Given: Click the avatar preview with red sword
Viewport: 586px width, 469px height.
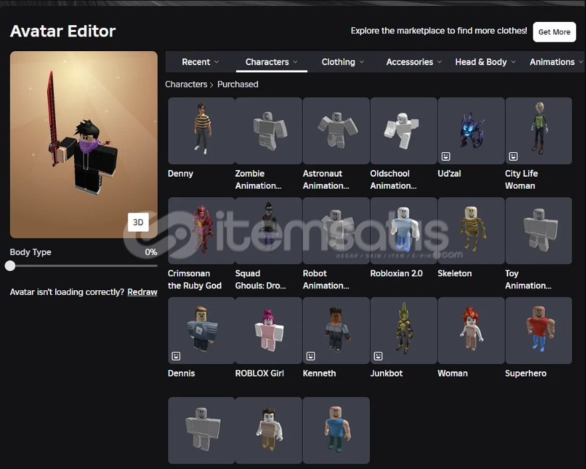Looking at the screenshot, I should click(x=84, y=145).
